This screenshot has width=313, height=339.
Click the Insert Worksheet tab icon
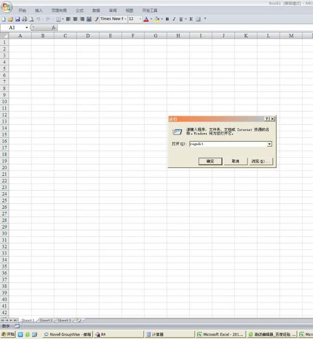click(79, 320)
